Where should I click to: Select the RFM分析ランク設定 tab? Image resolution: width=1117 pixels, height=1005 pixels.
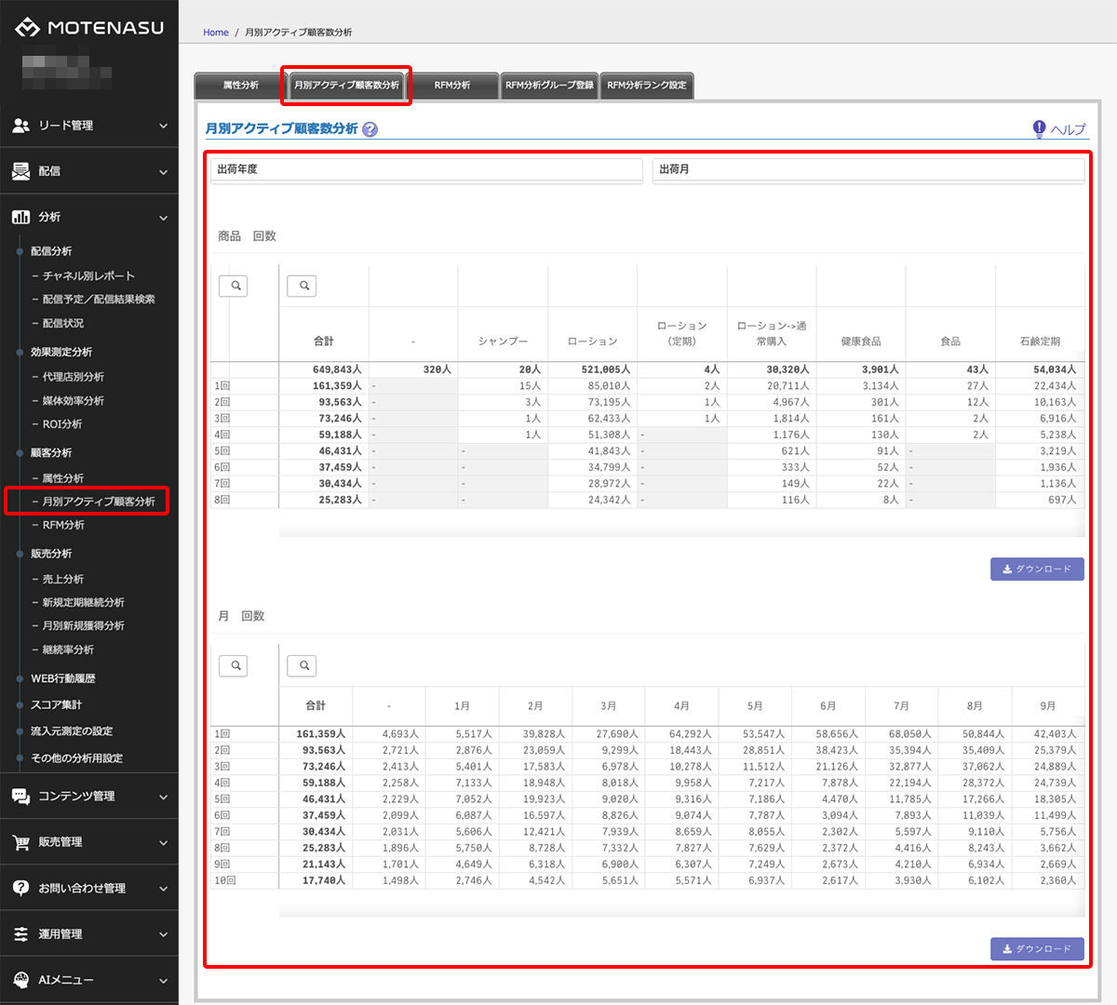(647, 86)
